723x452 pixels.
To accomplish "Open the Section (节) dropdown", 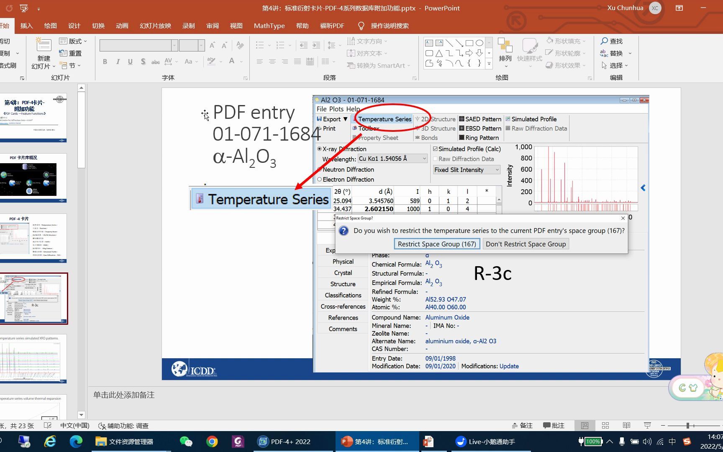I will [x=70, y=66].
